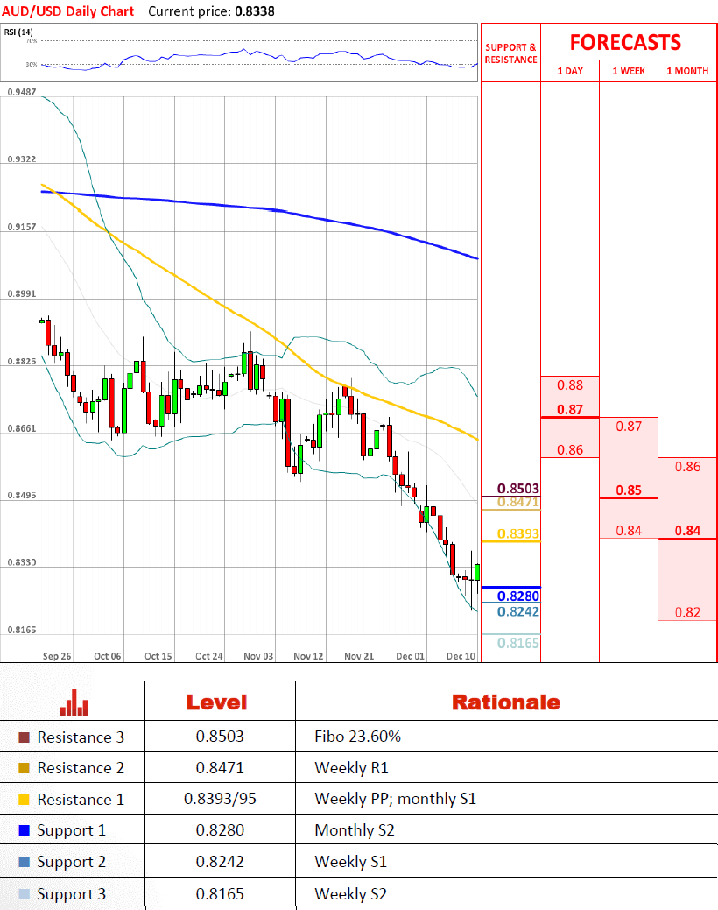Click the Monthly S2 rationale

(x=355, y=830)
